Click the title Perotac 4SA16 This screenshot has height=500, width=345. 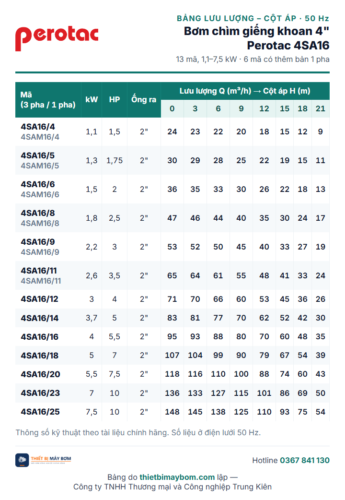coord(288,45)
